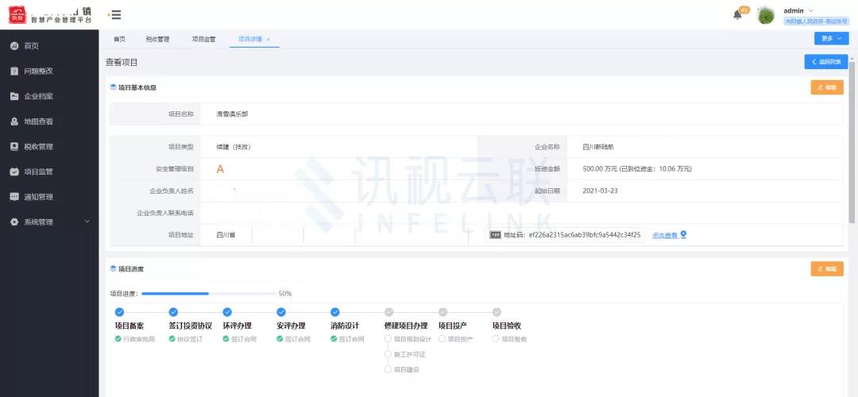Viewport: 858px width, 397px height.
Task: Click the 项目基本信息 section layers icon
Action: pyautogui.click(x=114, y=87)
